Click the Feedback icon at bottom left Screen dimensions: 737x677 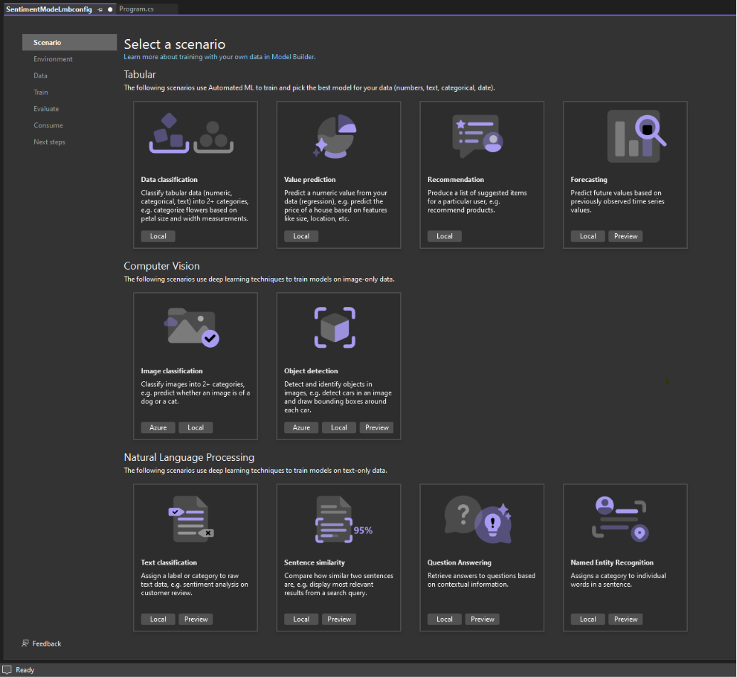tap(26, 643)
